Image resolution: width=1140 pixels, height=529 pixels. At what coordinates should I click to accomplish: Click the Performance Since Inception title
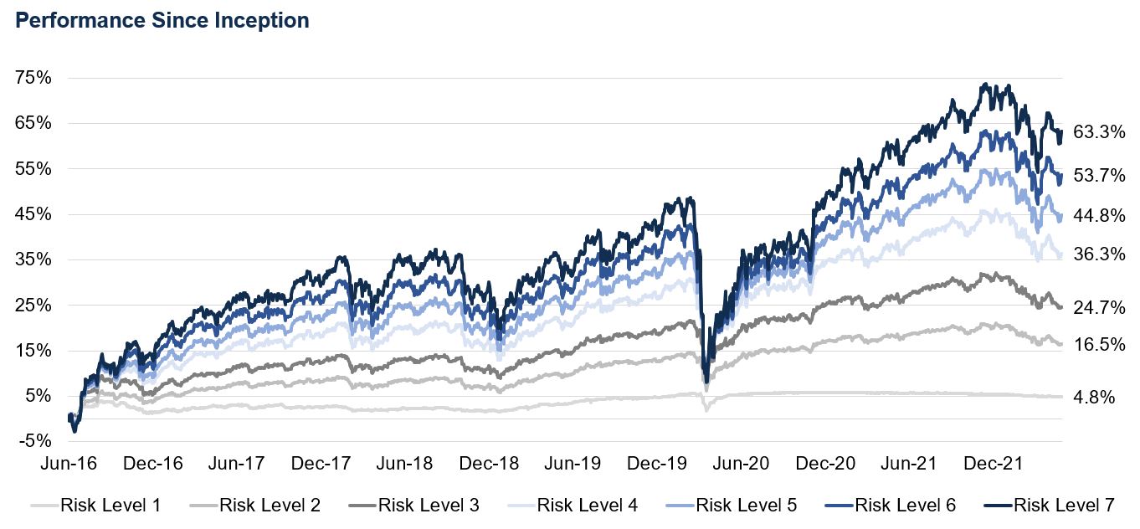163,21
